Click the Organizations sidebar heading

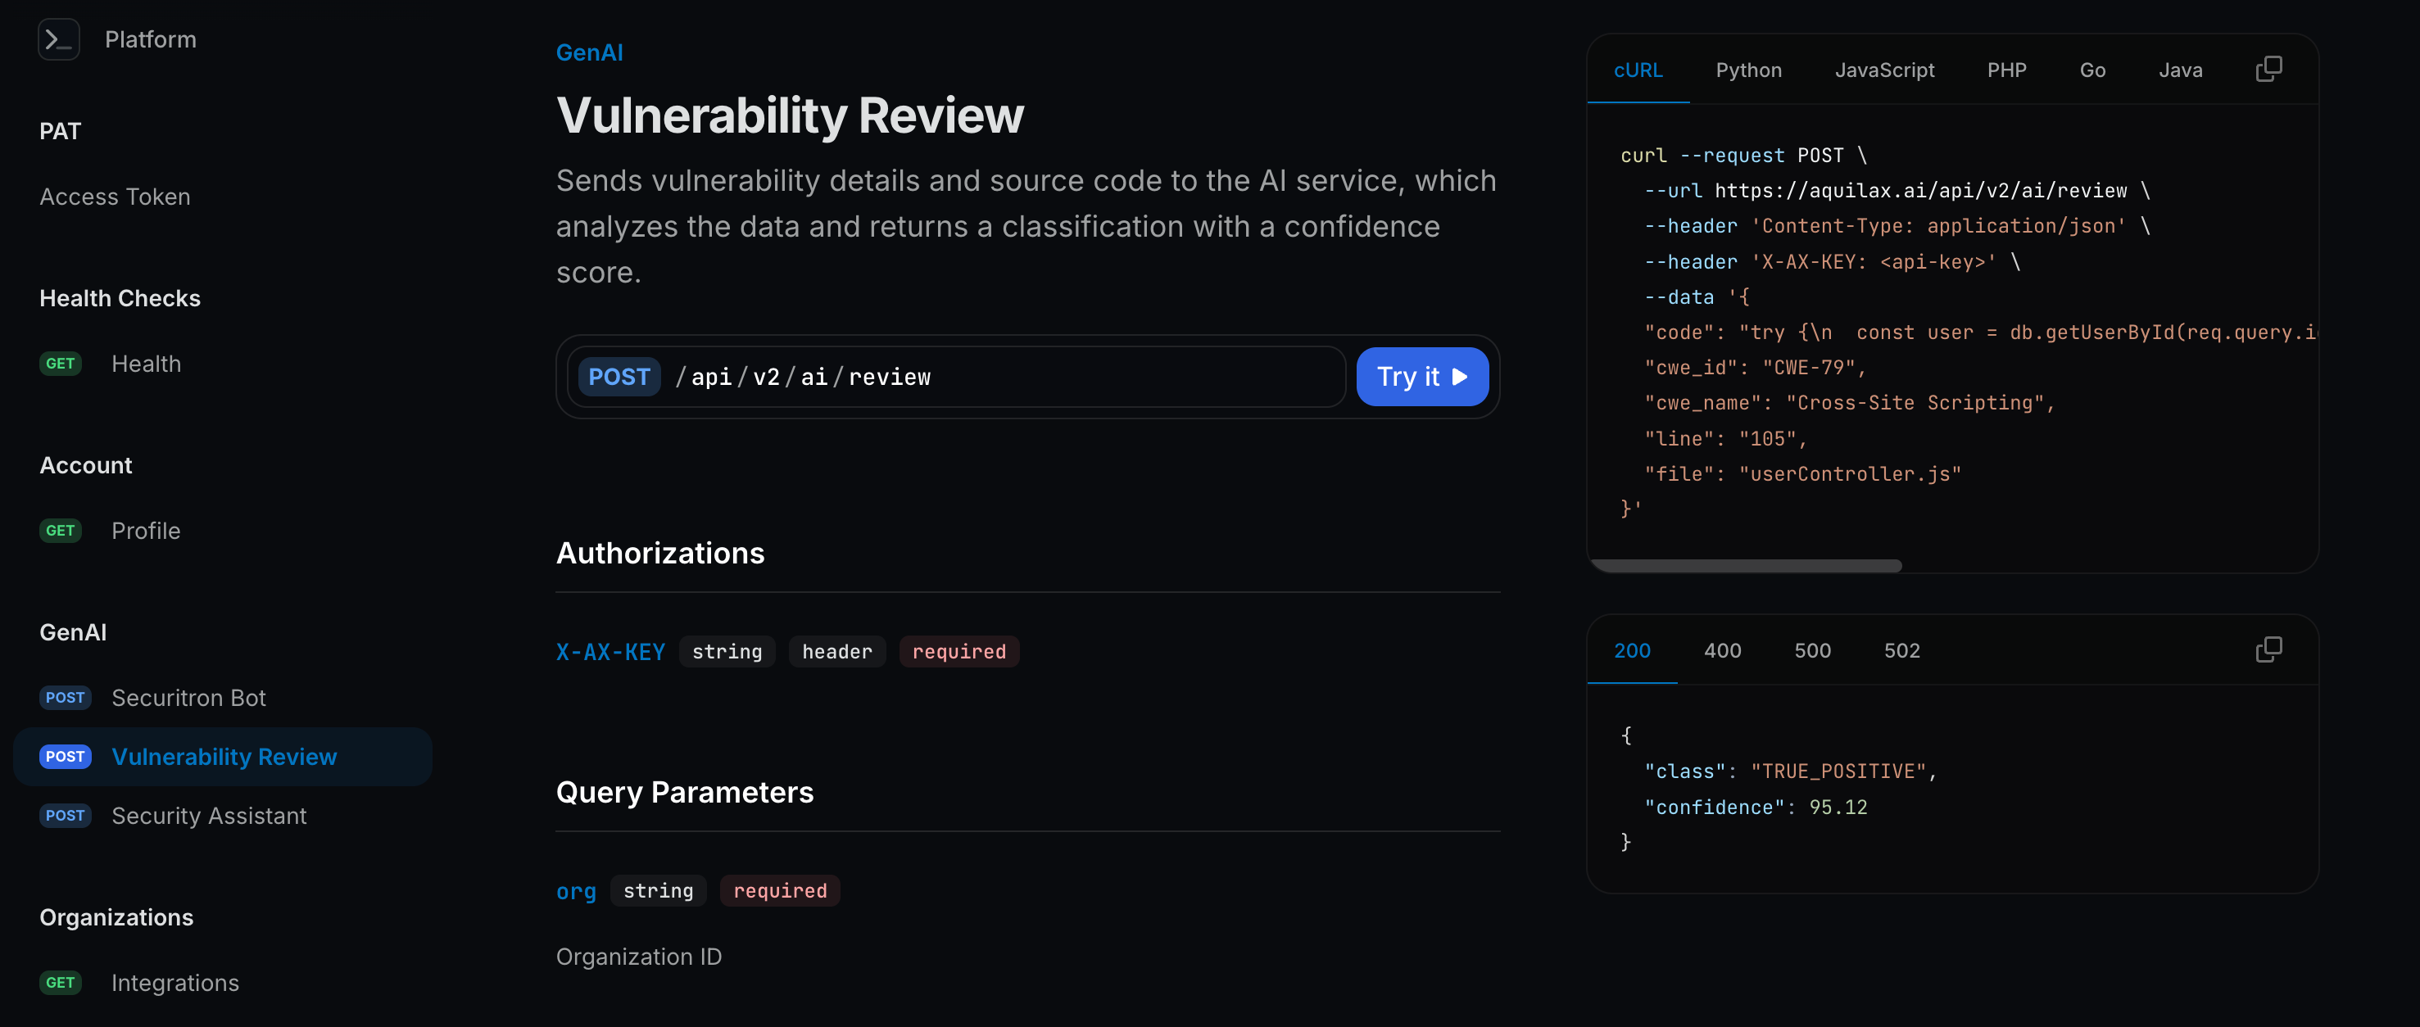(116, 917)
